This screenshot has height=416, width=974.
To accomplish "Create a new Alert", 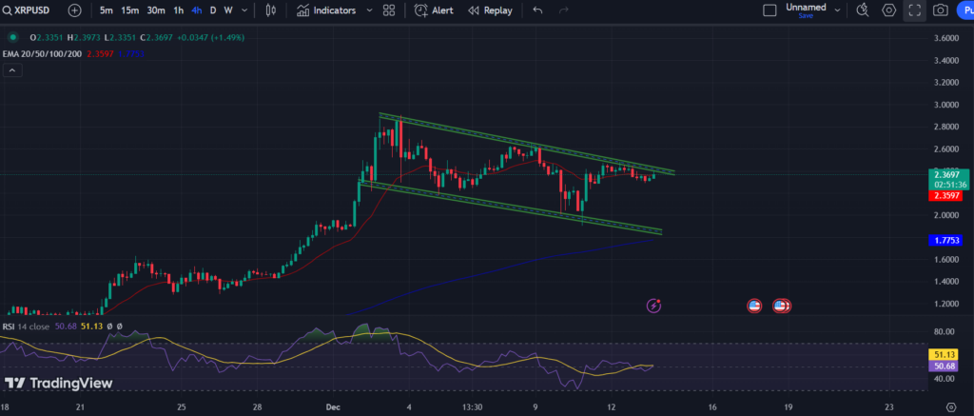I will (434, 10).
